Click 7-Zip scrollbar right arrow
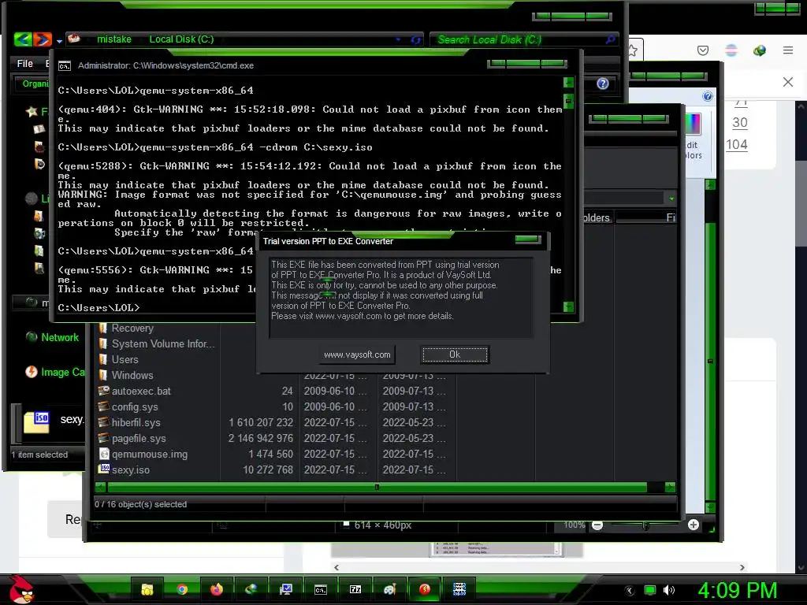The width and height of the screenshot is (807, 605). click(670, 487)
